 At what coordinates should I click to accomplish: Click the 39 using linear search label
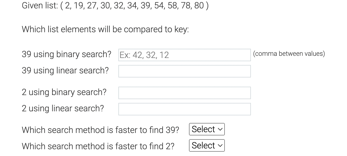(65, 70)
